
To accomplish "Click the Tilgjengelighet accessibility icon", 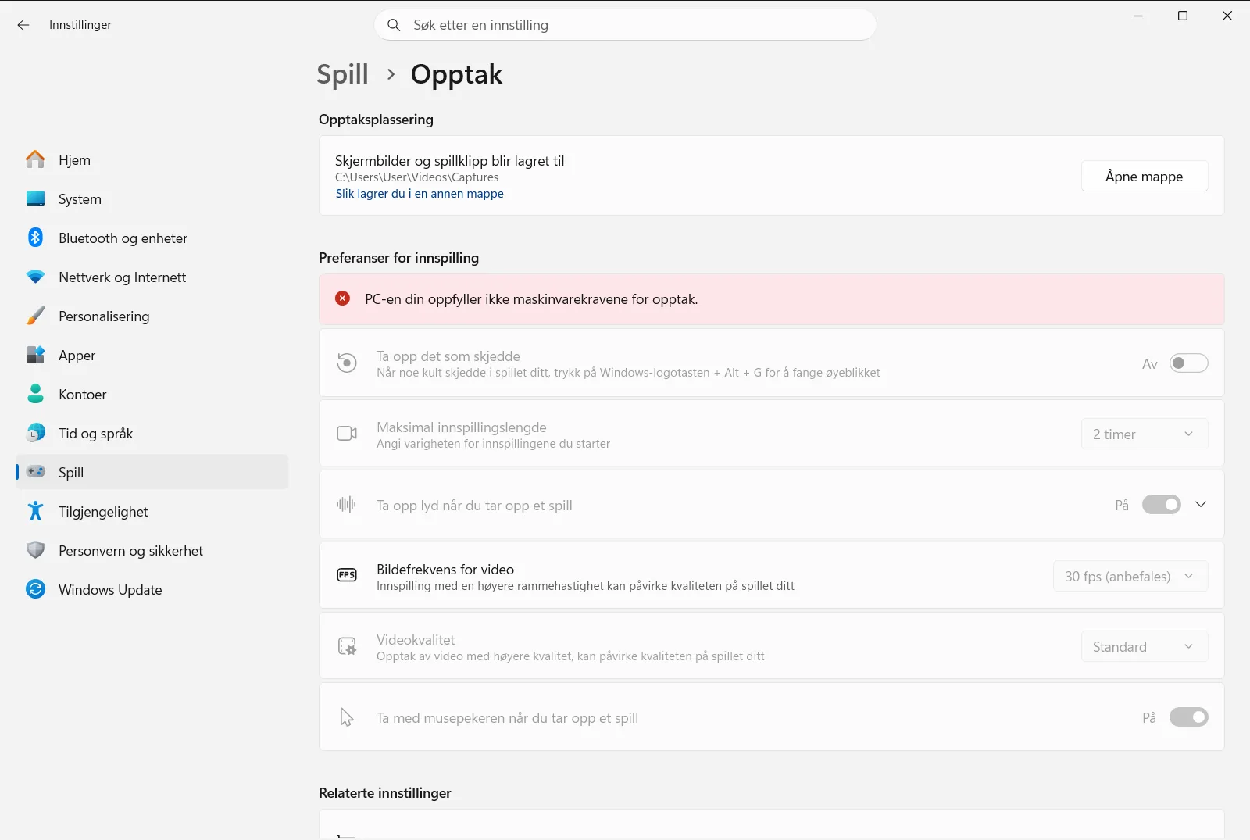I will (x=35, y=511).
